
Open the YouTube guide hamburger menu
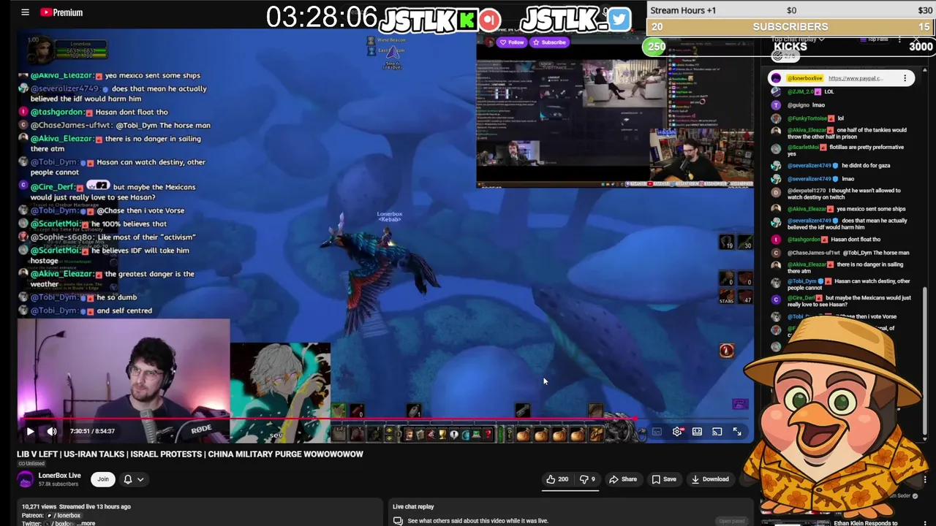pos(25,12)
